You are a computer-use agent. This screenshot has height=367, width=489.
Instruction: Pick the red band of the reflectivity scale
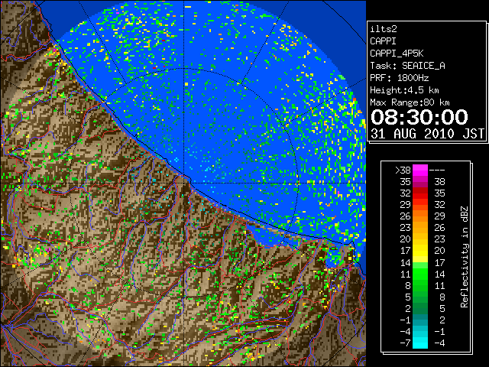(420, 193)
